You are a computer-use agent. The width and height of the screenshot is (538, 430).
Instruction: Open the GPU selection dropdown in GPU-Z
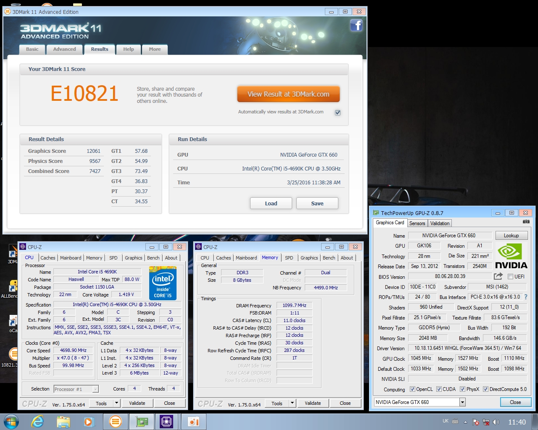(462, 402)
